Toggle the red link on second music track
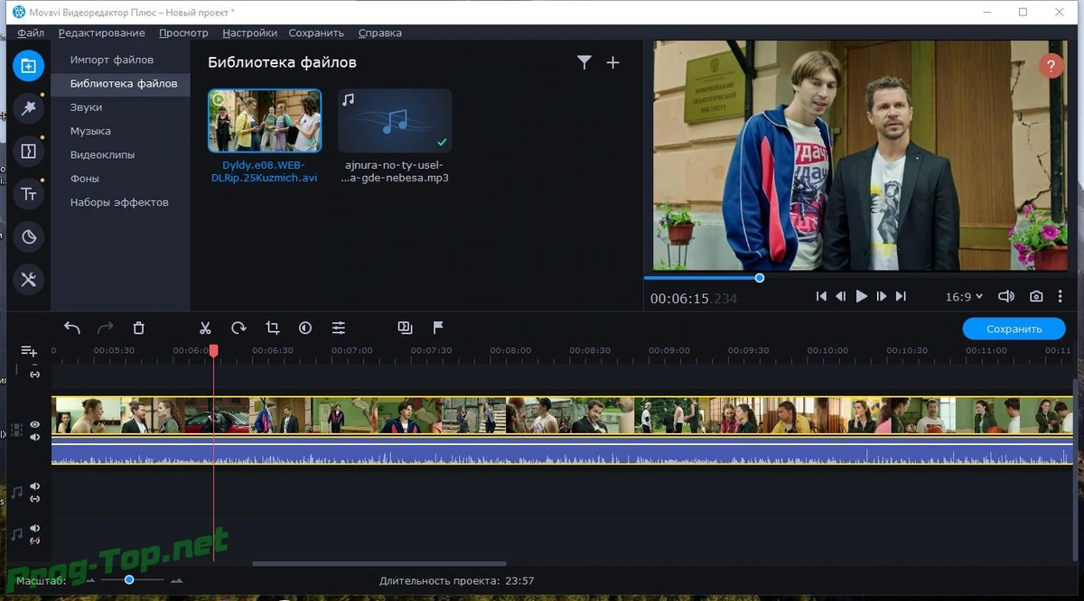Viewport: 1084px width, 601px height. pyautogui.click(x=35, y=541)
